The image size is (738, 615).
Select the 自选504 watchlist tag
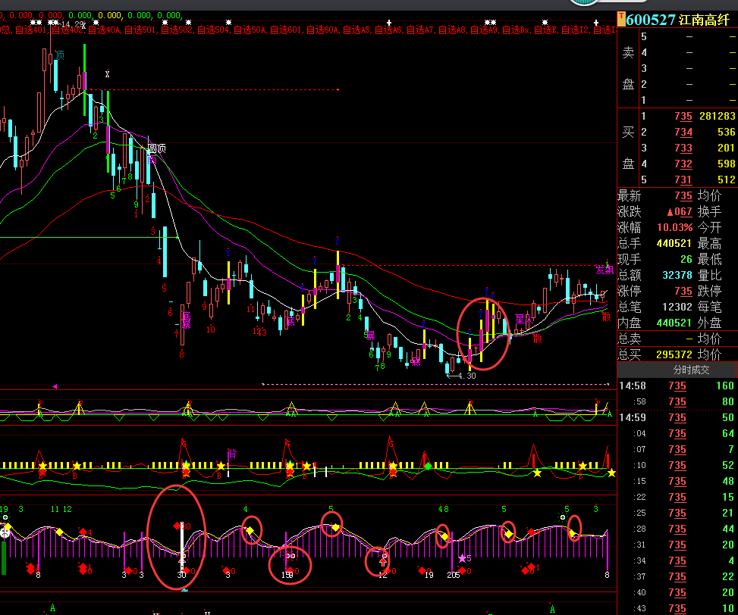pos(212,30)
